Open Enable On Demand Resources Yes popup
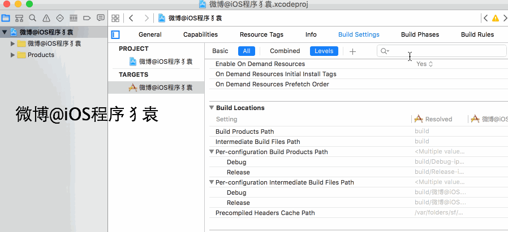The image size is (508, 232). coord(425,64)
